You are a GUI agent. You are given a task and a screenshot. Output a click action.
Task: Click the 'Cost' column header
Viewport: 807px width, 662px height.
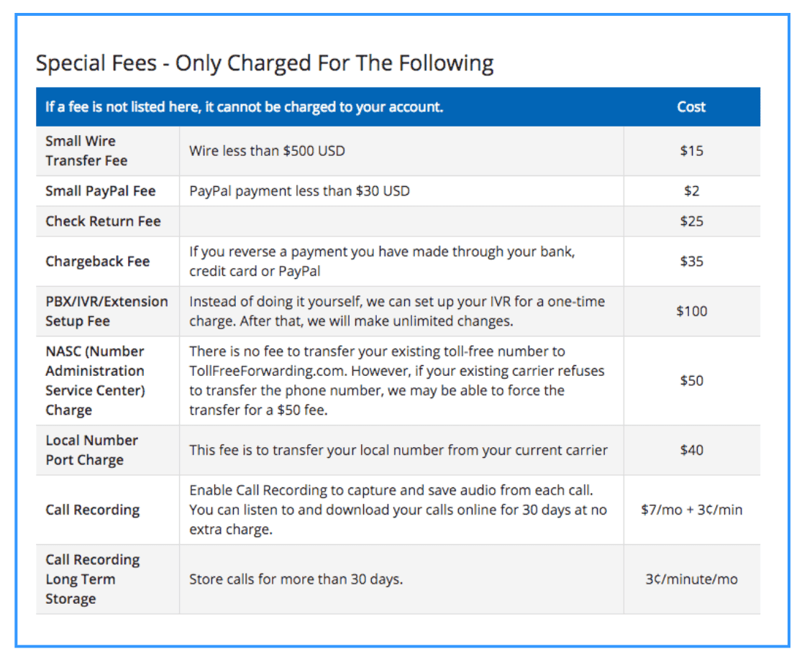[x=691, y=107]
